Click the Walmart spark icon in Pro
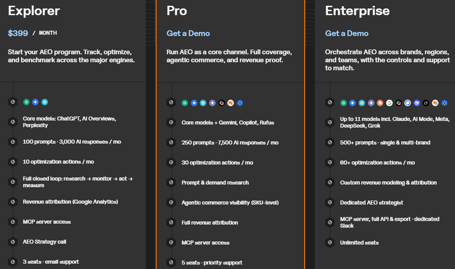 click(x=240, y=103)
